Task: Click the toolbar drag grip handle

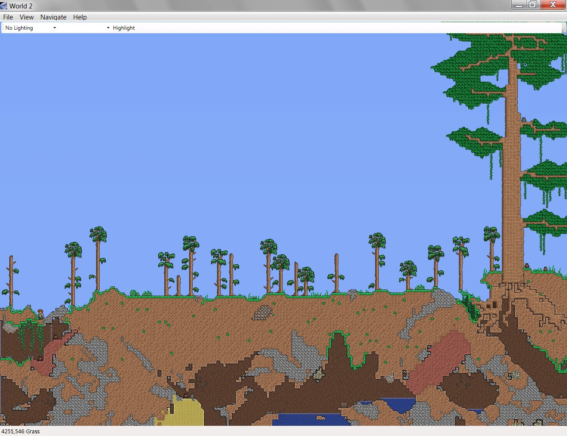Action: (x=2, y=27)
